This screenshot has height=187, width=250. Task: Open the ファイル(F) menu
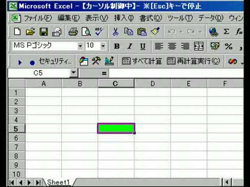click(38, 18)
